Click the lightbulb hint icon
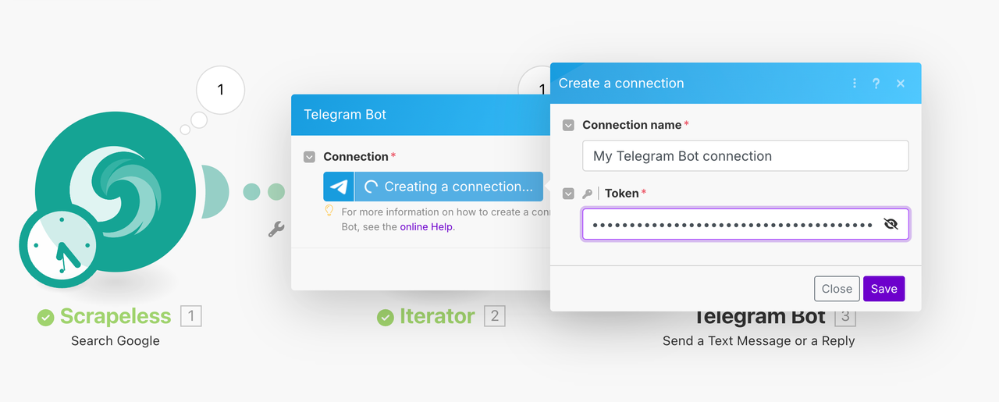 pyautogui.click(x=329, y=211)
